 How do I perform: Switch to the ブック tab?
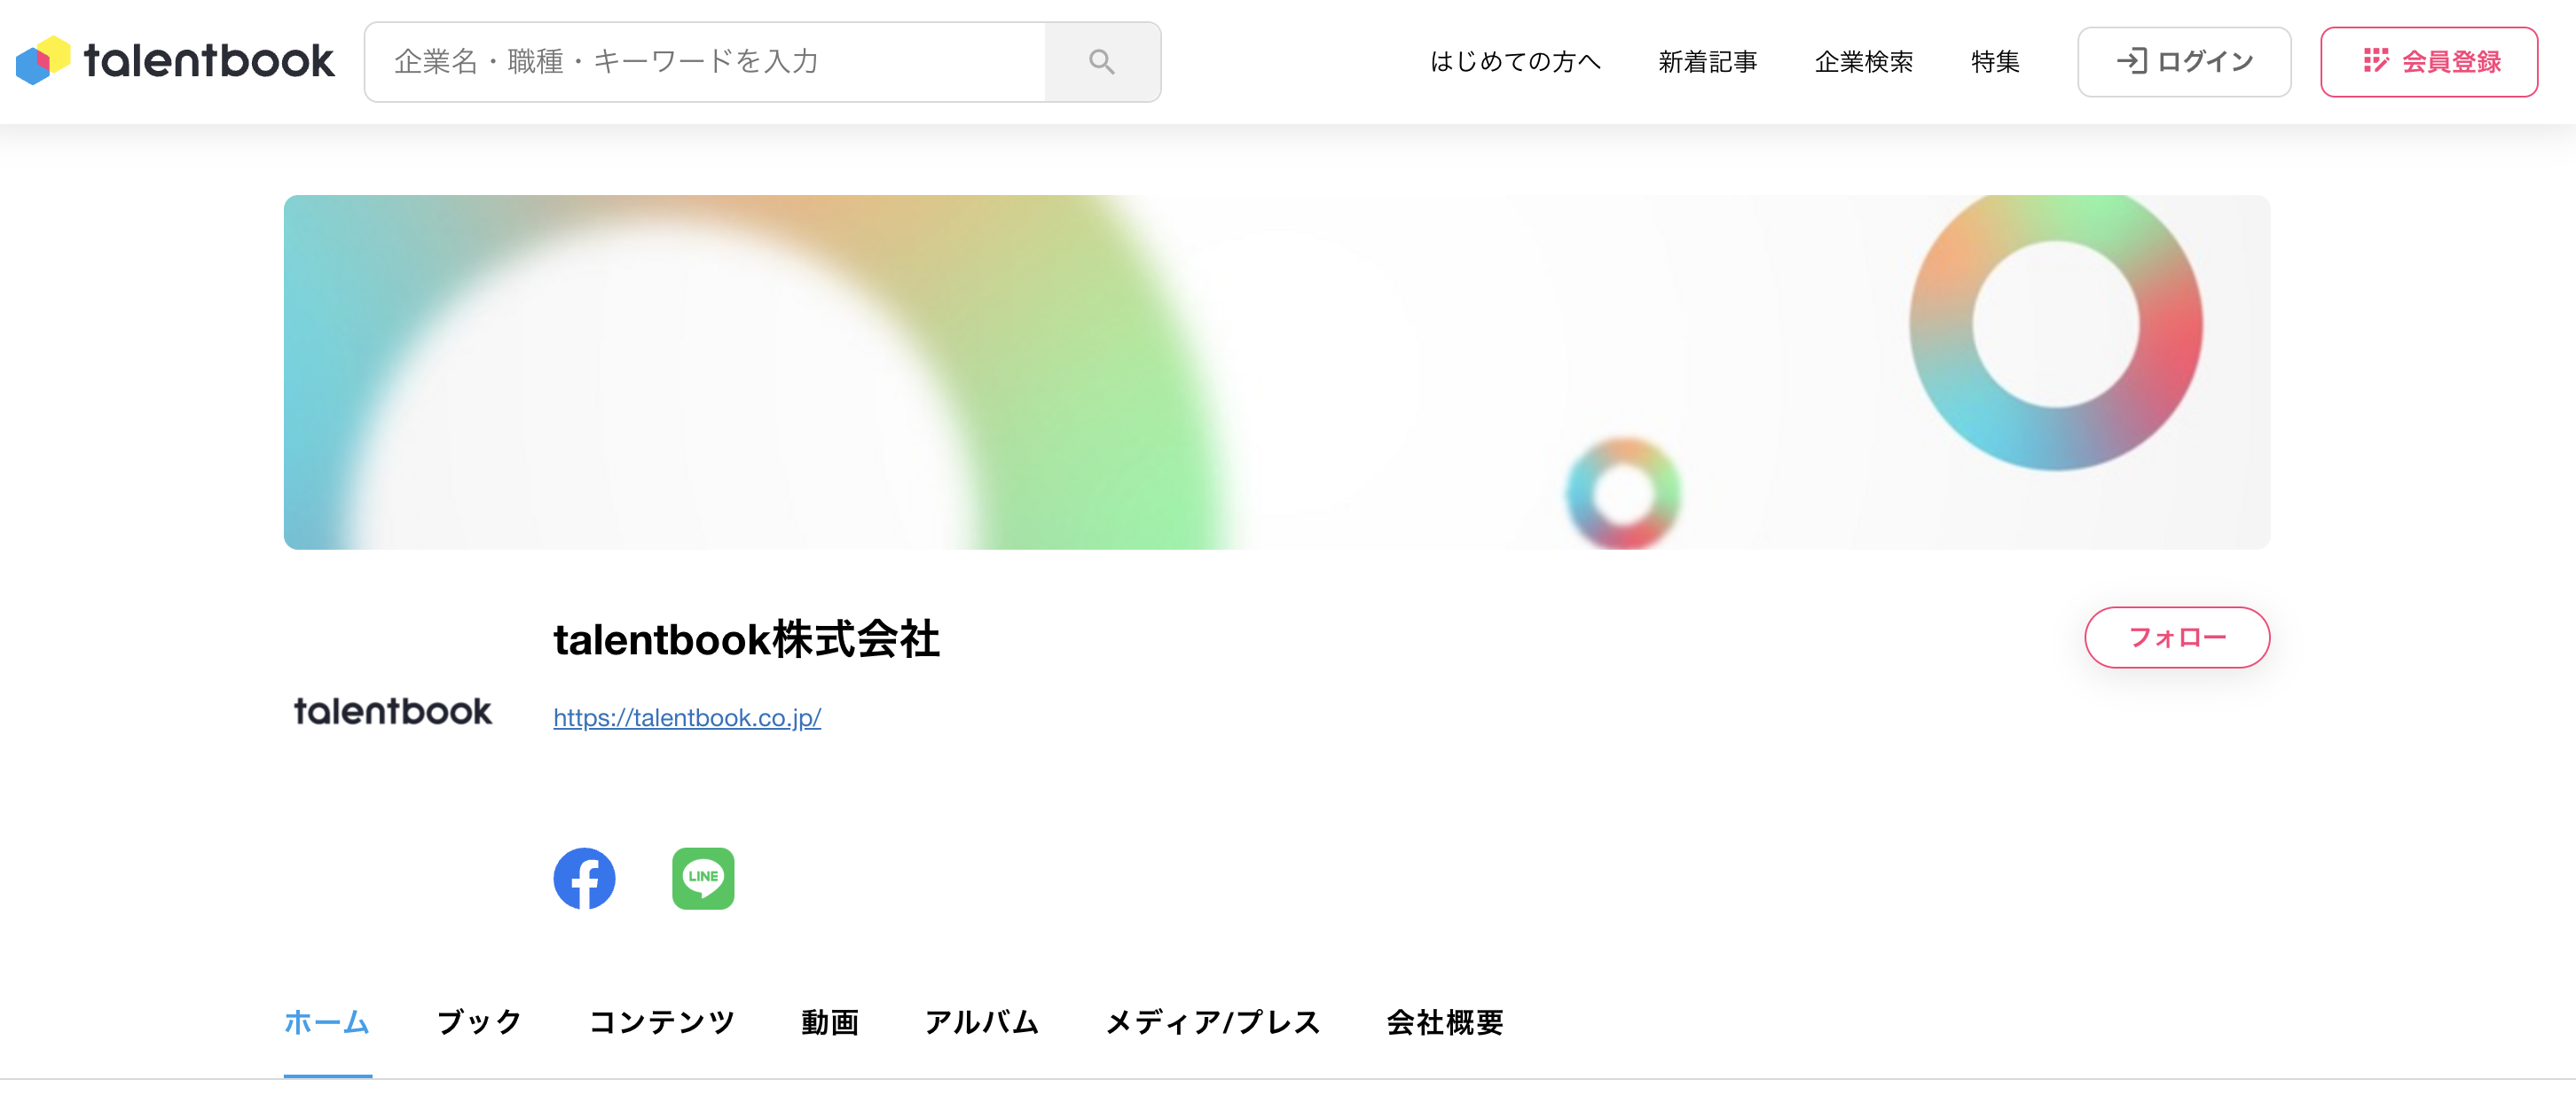[x=480, y=1021]
